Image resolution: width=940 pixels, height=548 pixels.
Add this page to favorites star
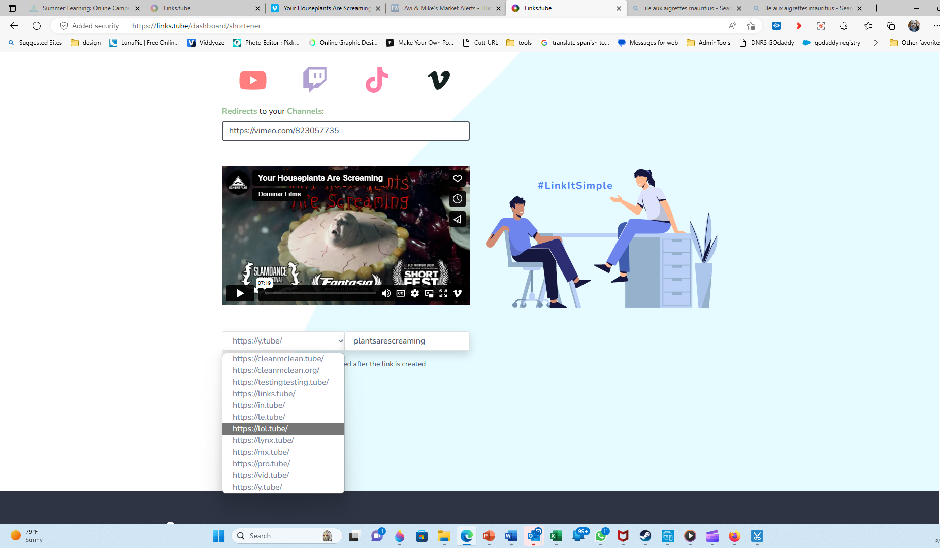(x=751, y=26)
